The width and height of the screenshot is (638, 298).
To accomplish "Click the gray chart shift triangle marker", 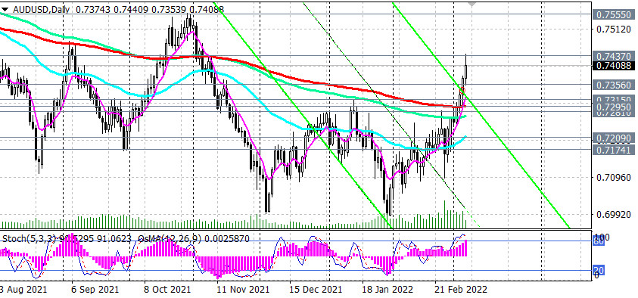I will point(471,4).
